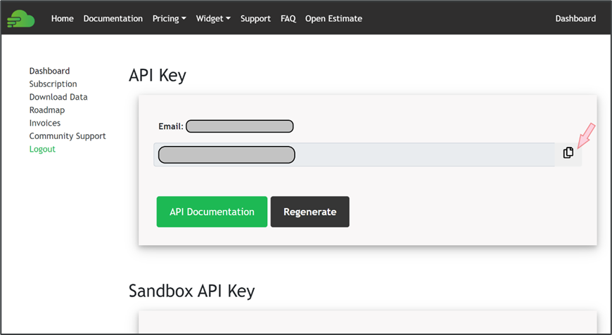Click inside the API key text field
The image size is (612, 335).
click(422, 155)
